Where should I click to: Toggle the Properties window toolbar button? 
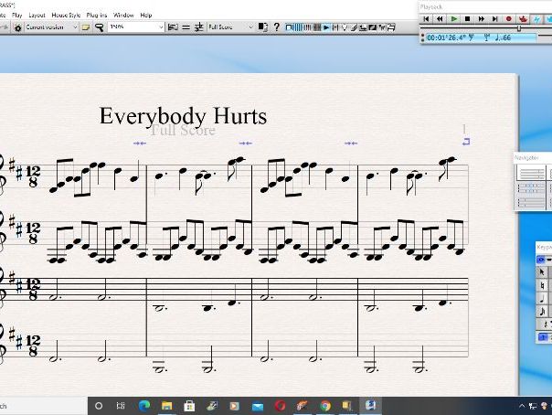(x=382, y=27)
